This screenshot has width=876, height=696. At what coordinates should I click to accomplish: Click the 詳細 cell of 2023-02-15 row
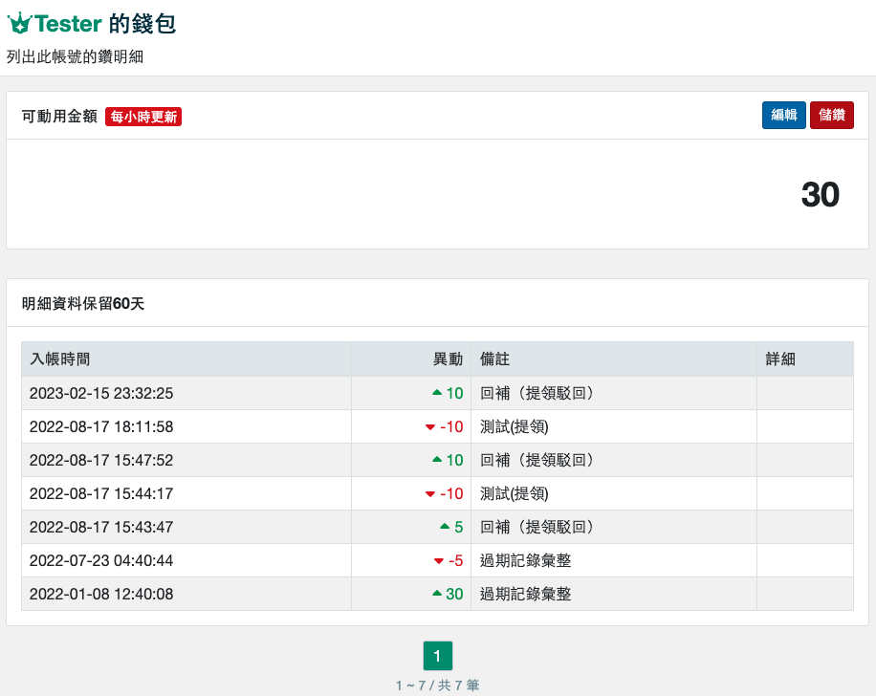(804, 393)
